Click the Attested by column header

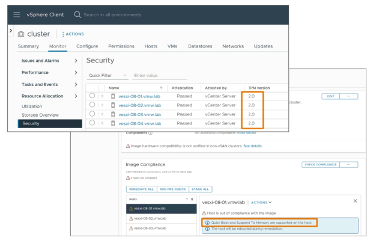(x=216, y=88)
